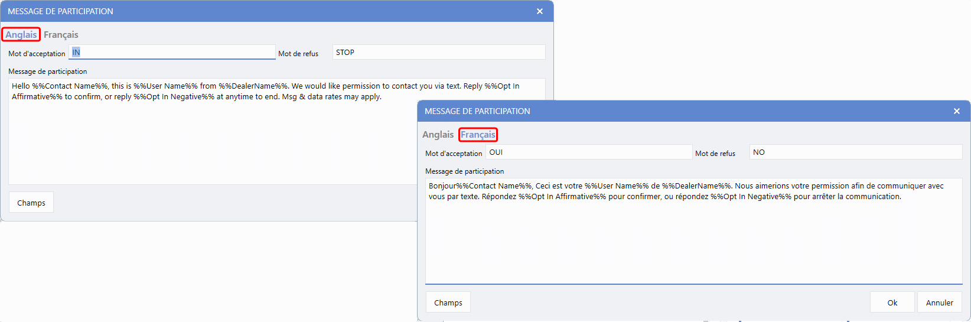Click the Mot d'acceptation label beside OUI
Viewport: 971px width, 322px height.
tap(454, 154)
